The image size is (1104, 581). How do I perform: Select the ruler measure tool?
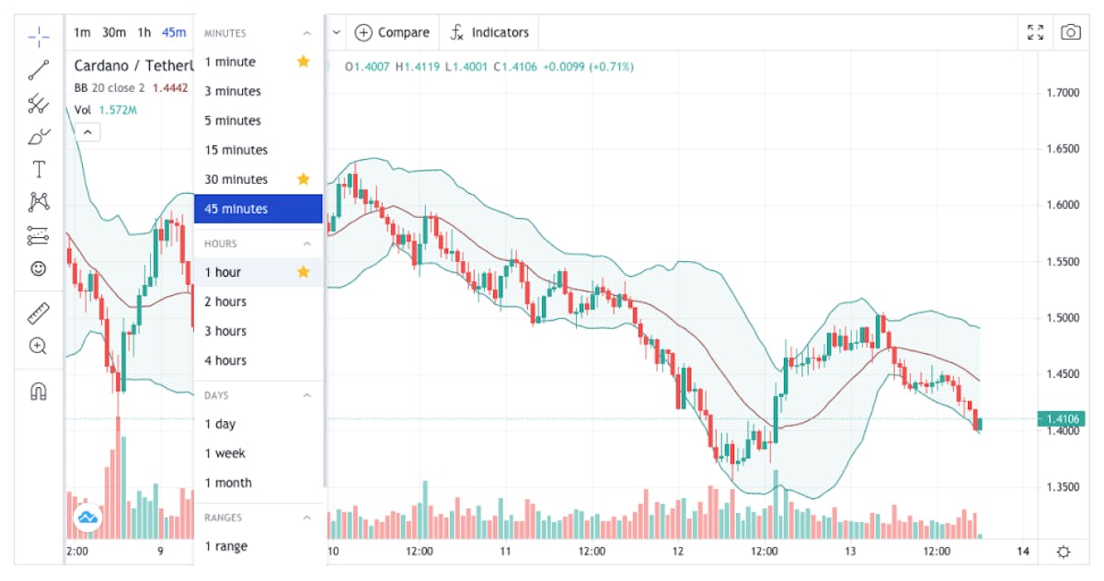(x=39, y=313)
